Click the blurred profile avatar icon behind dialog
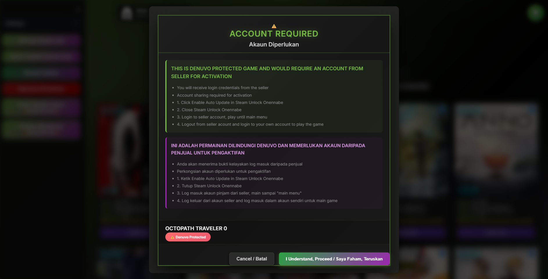This screenshot has width=548, height=279. 127,13
